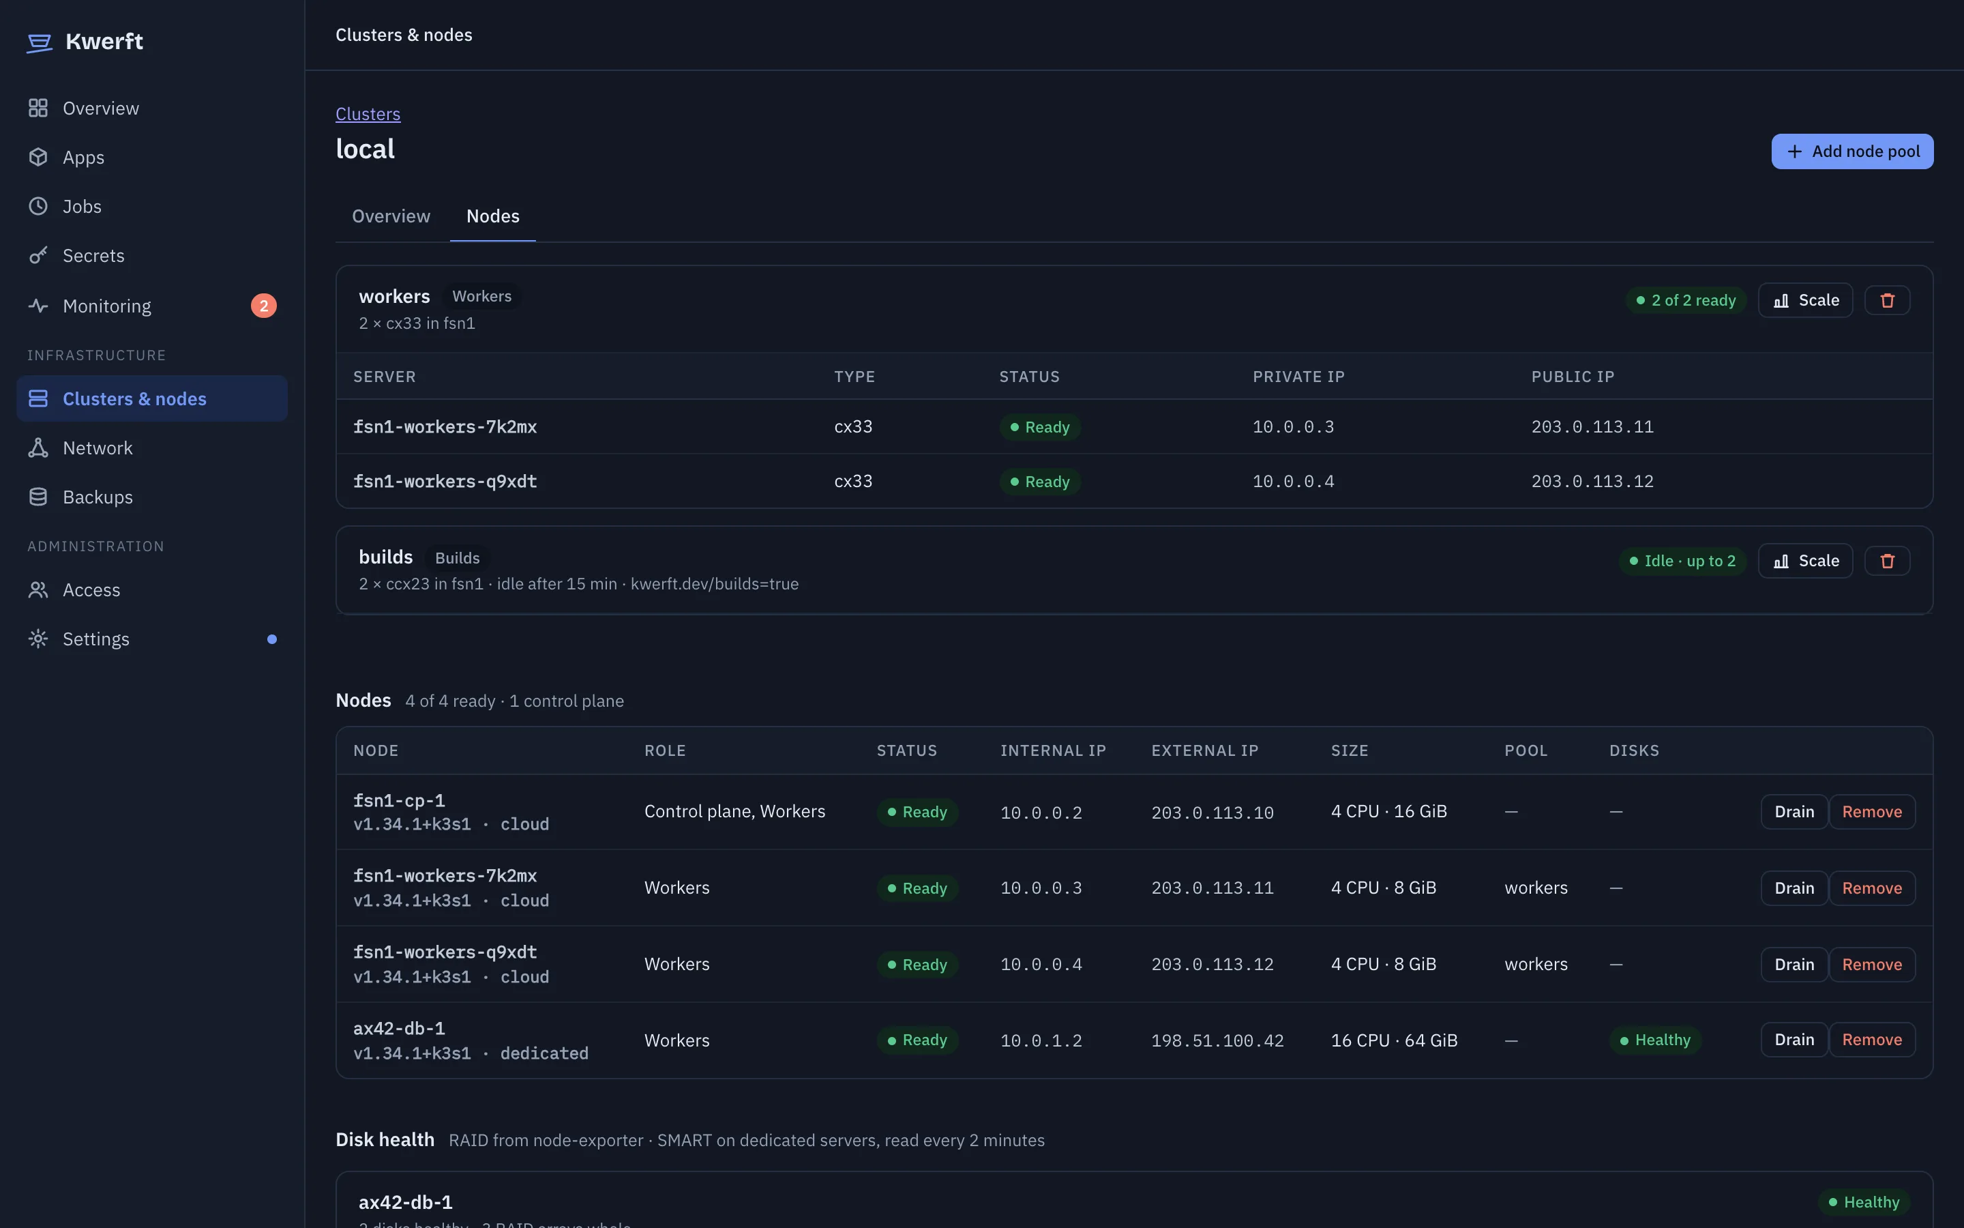This screenshot has height=1228, width=1964.
Task: Remove node fsn1-workers-7k2mx
Action: coord(1871,888)
